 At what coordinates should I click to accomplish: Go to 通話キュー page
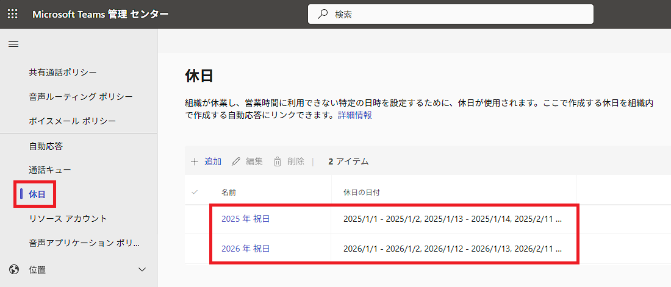tap(50, 170)
